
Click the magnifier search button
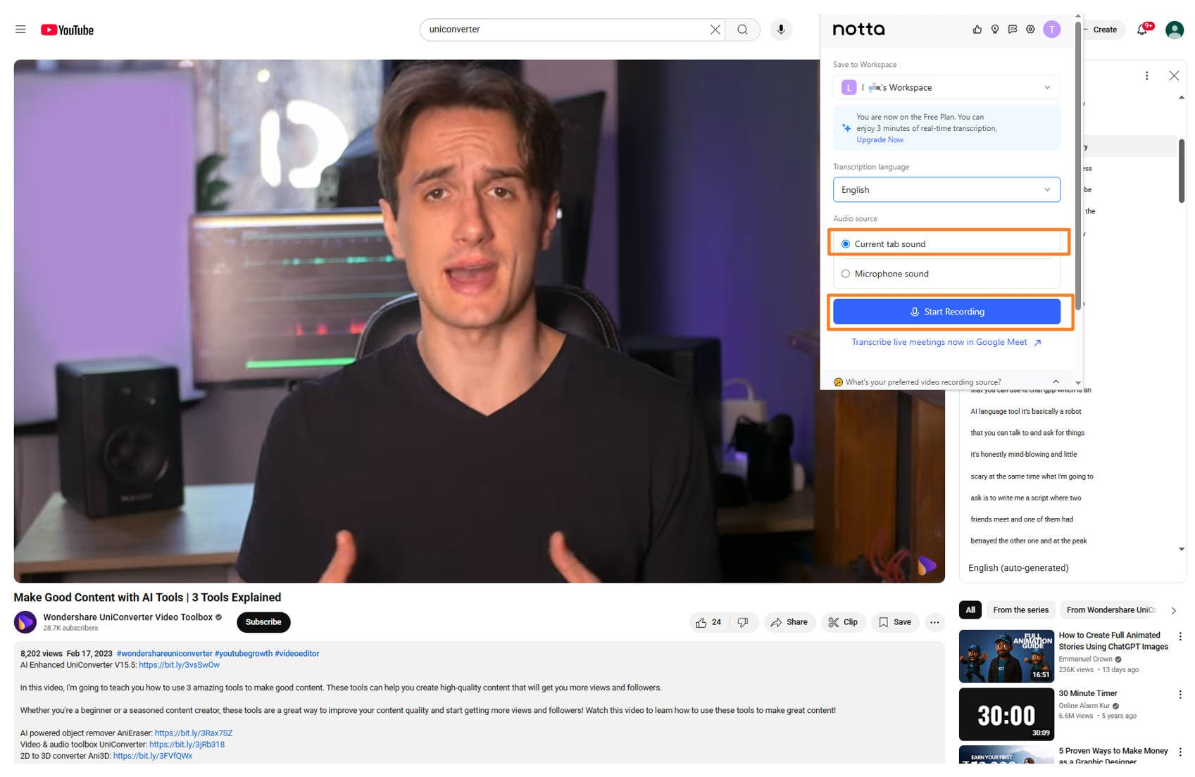click(742, 30)
